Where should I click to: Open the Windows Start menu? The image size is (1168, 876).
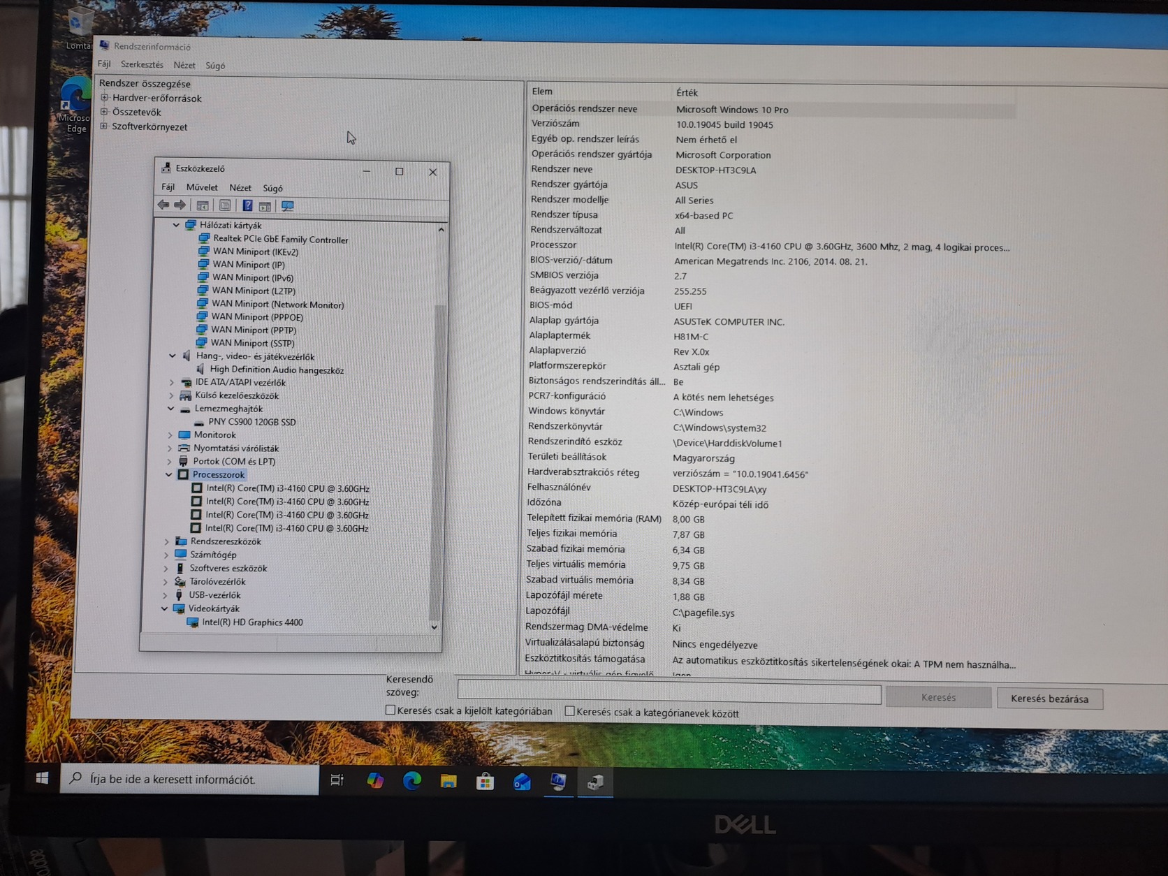click(x=42, y=778)
